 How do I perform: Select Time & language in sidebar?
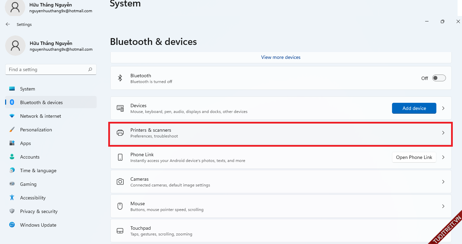38,170
